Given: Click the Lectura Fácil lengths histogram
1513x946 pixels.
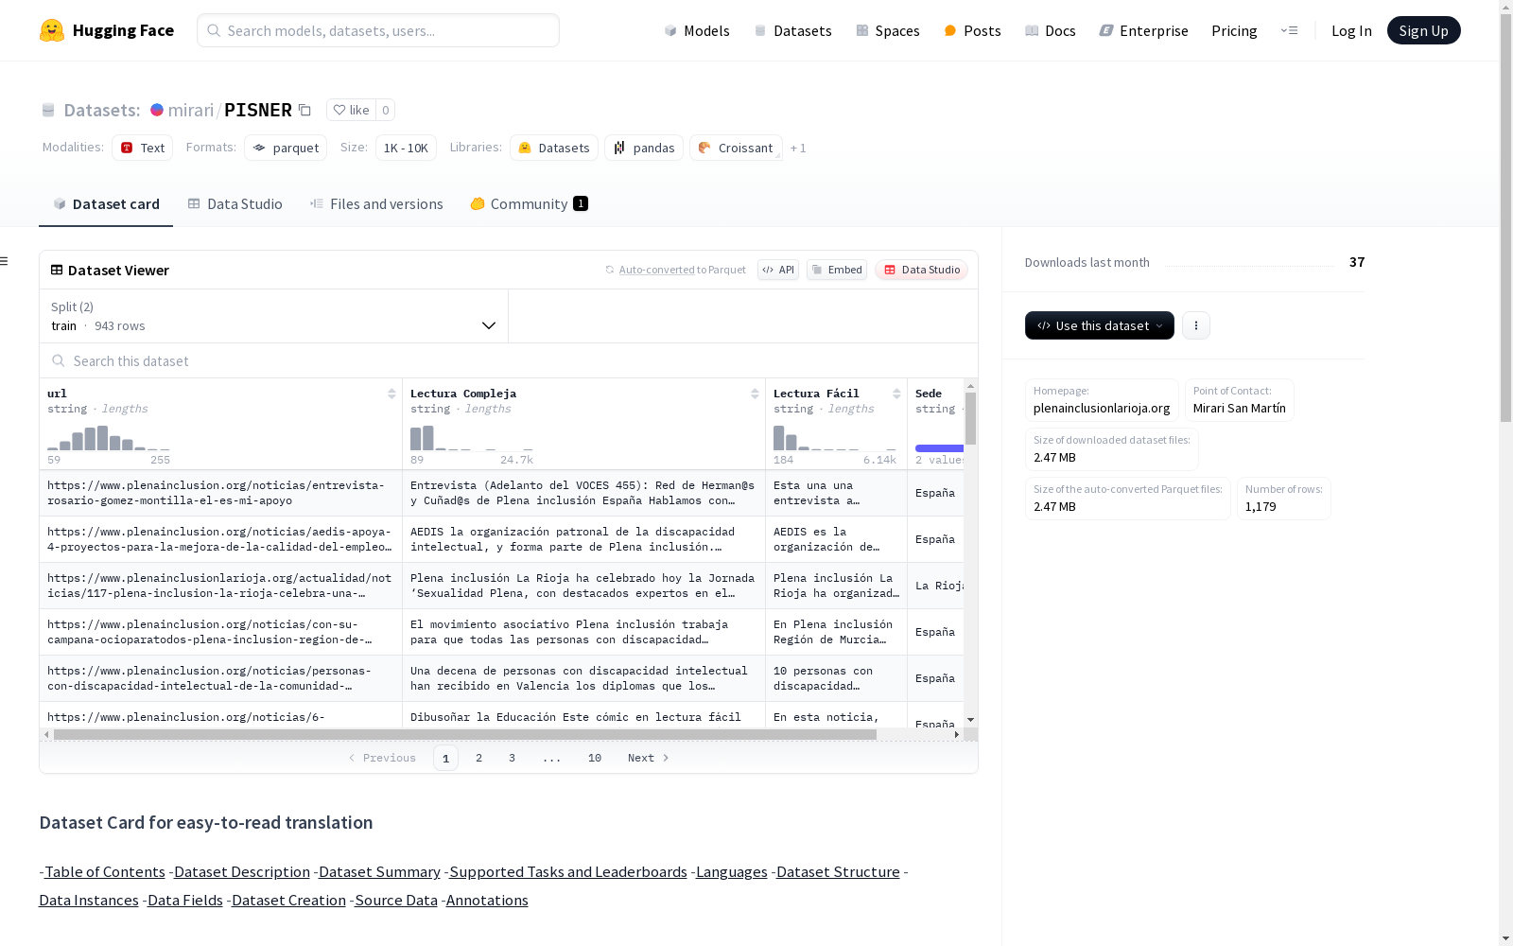Looking at the screenshot, I should point(835,438).
